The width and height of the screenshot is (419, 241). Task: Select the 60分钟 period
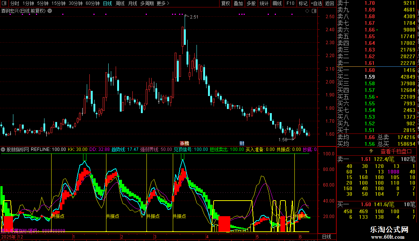93,3
